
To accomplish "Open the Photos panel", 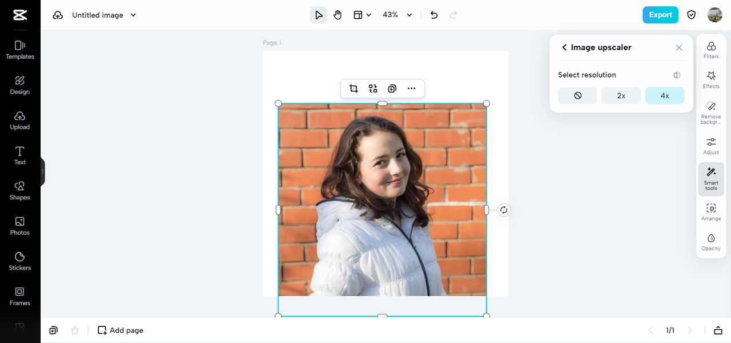I will point(20,226).
